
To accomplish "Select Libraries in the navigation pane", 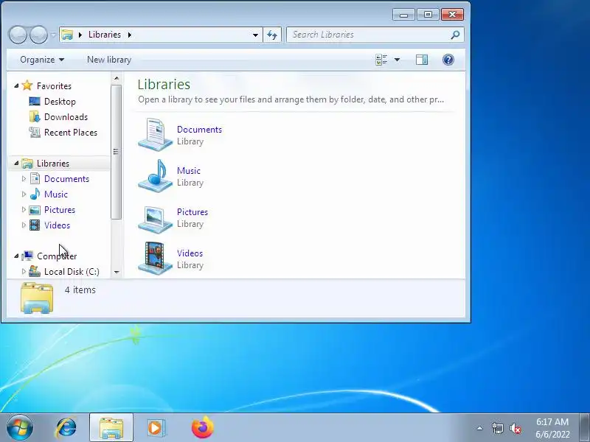I will [53, 164].
